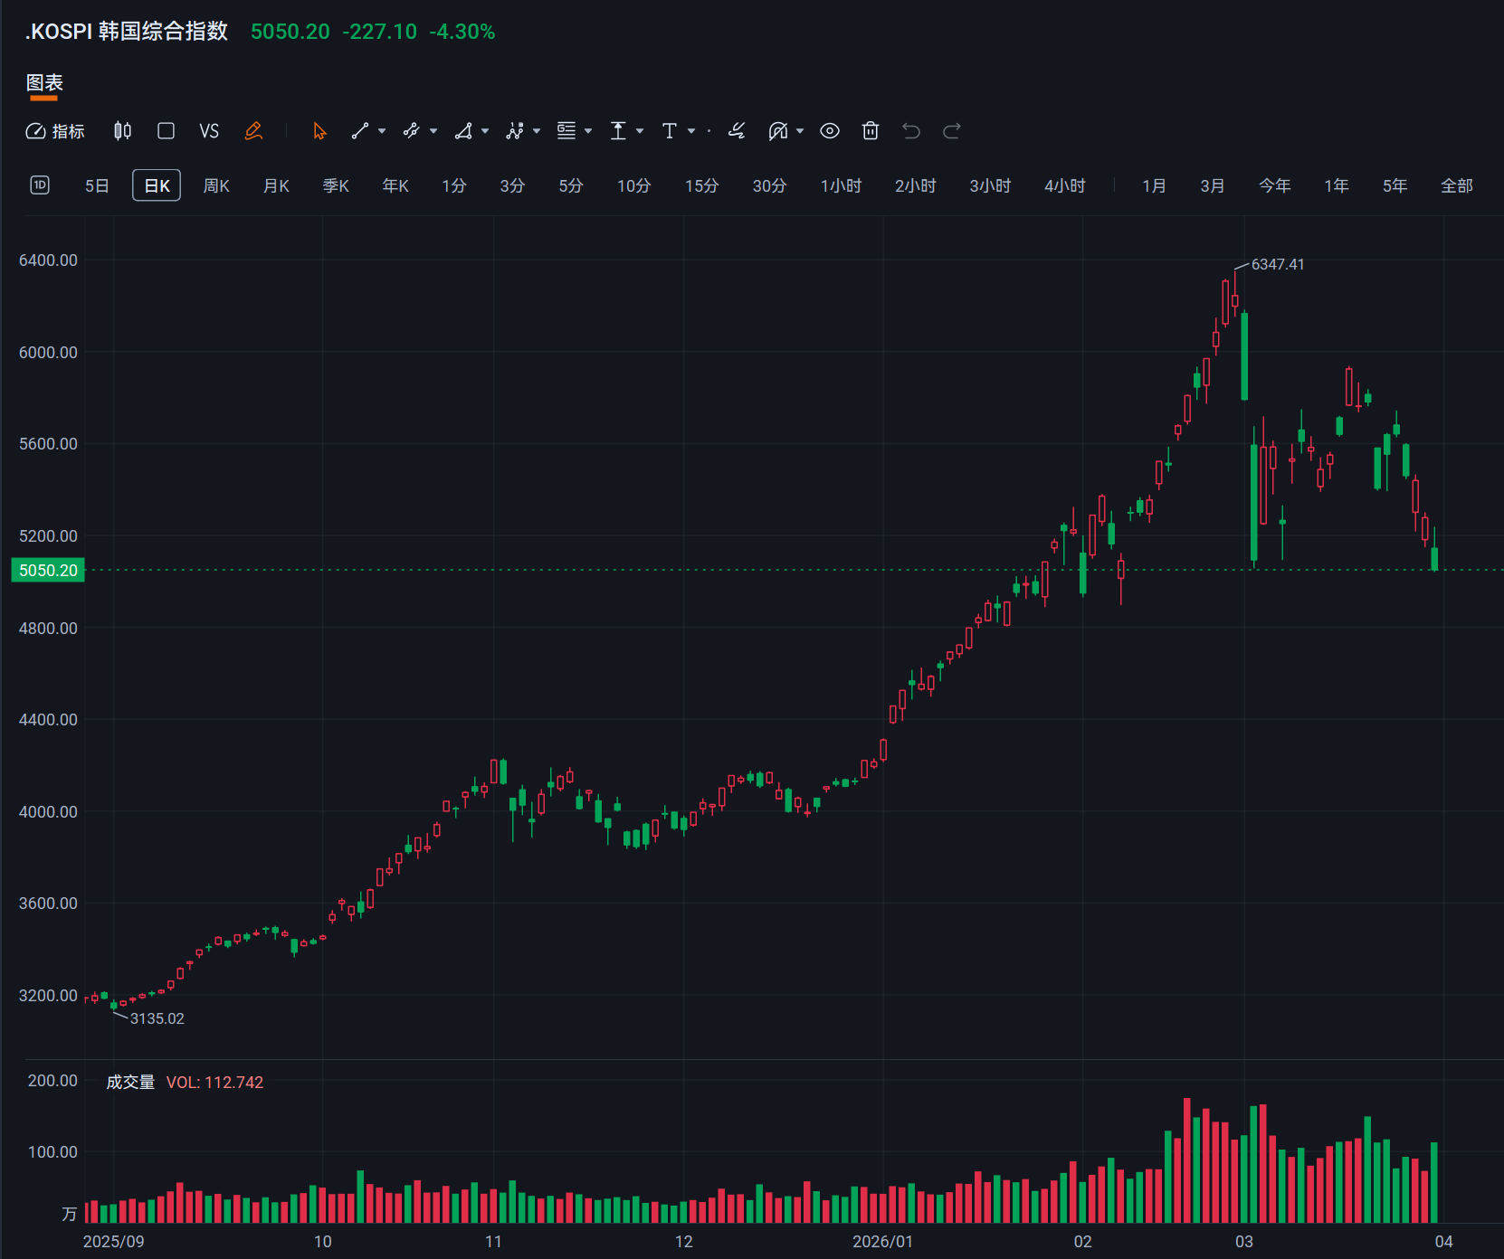The height and width of the screenshot is (1259, 1504).
Task: Toggle the orange drawing pencil tool
Action: point(253,131)
